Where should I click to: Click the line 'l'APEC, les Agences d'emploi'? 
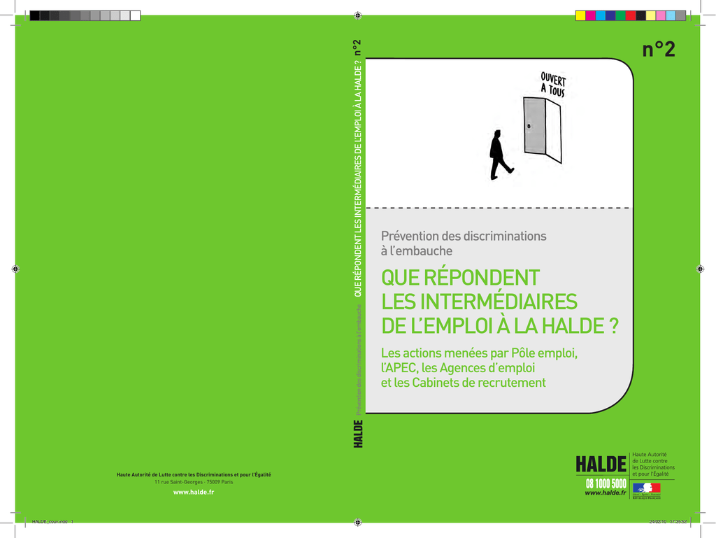458,368
